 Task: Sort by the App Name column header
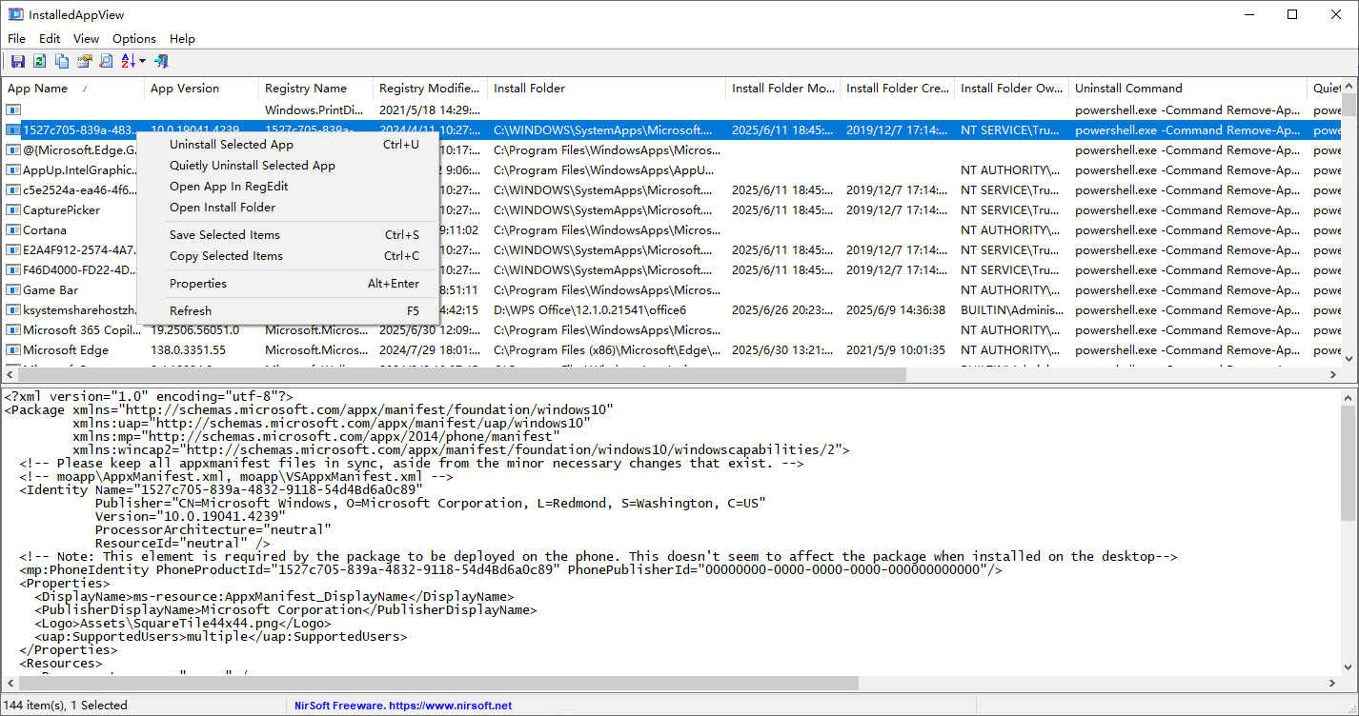[x=72, y=89]
